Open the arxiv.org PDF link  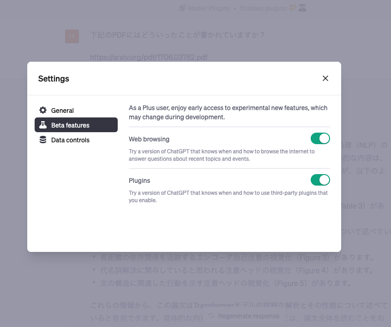point(149,57)
